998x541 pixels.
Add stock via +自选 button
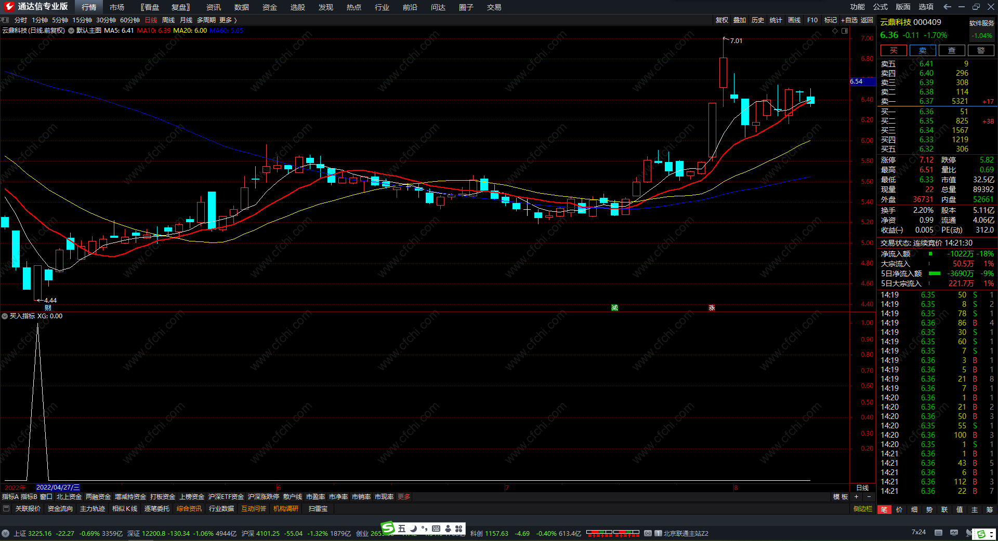click(849, 20)
